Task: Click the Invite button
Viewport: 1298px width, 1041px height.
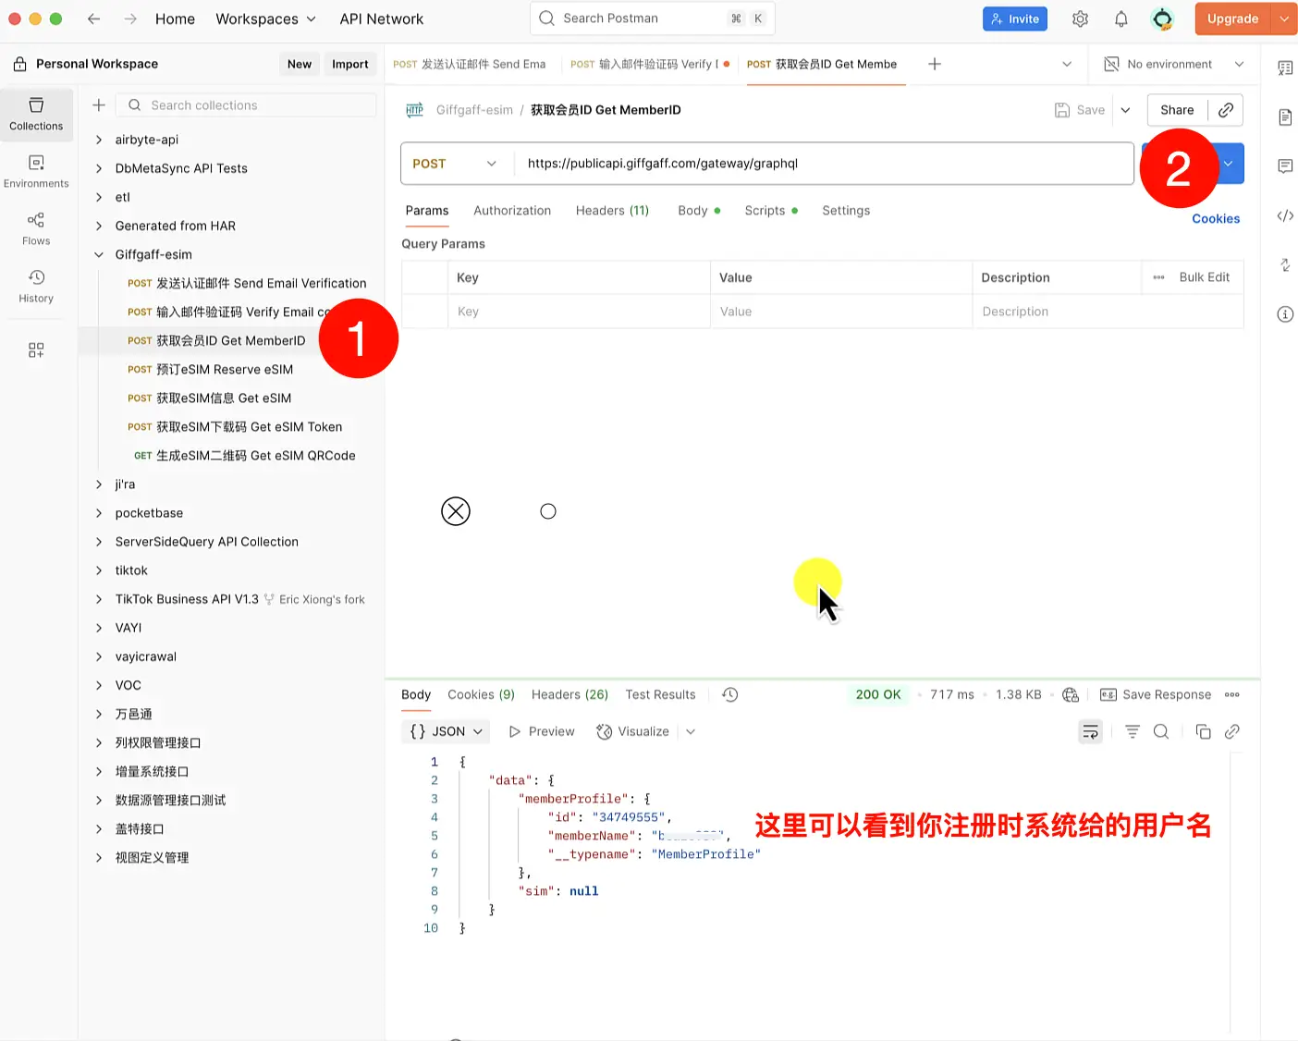Action: tap(1015, 18)
